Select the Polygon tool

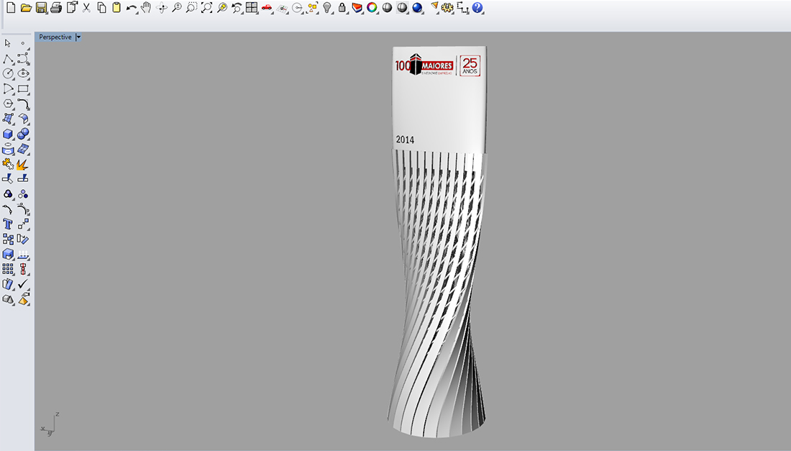point(8,104)
